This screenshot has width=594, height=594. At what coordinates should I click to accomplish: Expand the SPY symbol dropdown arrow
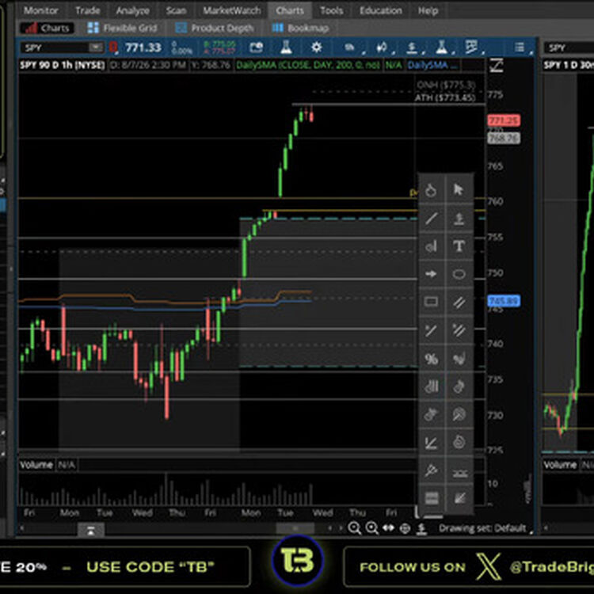coord(96,47)
